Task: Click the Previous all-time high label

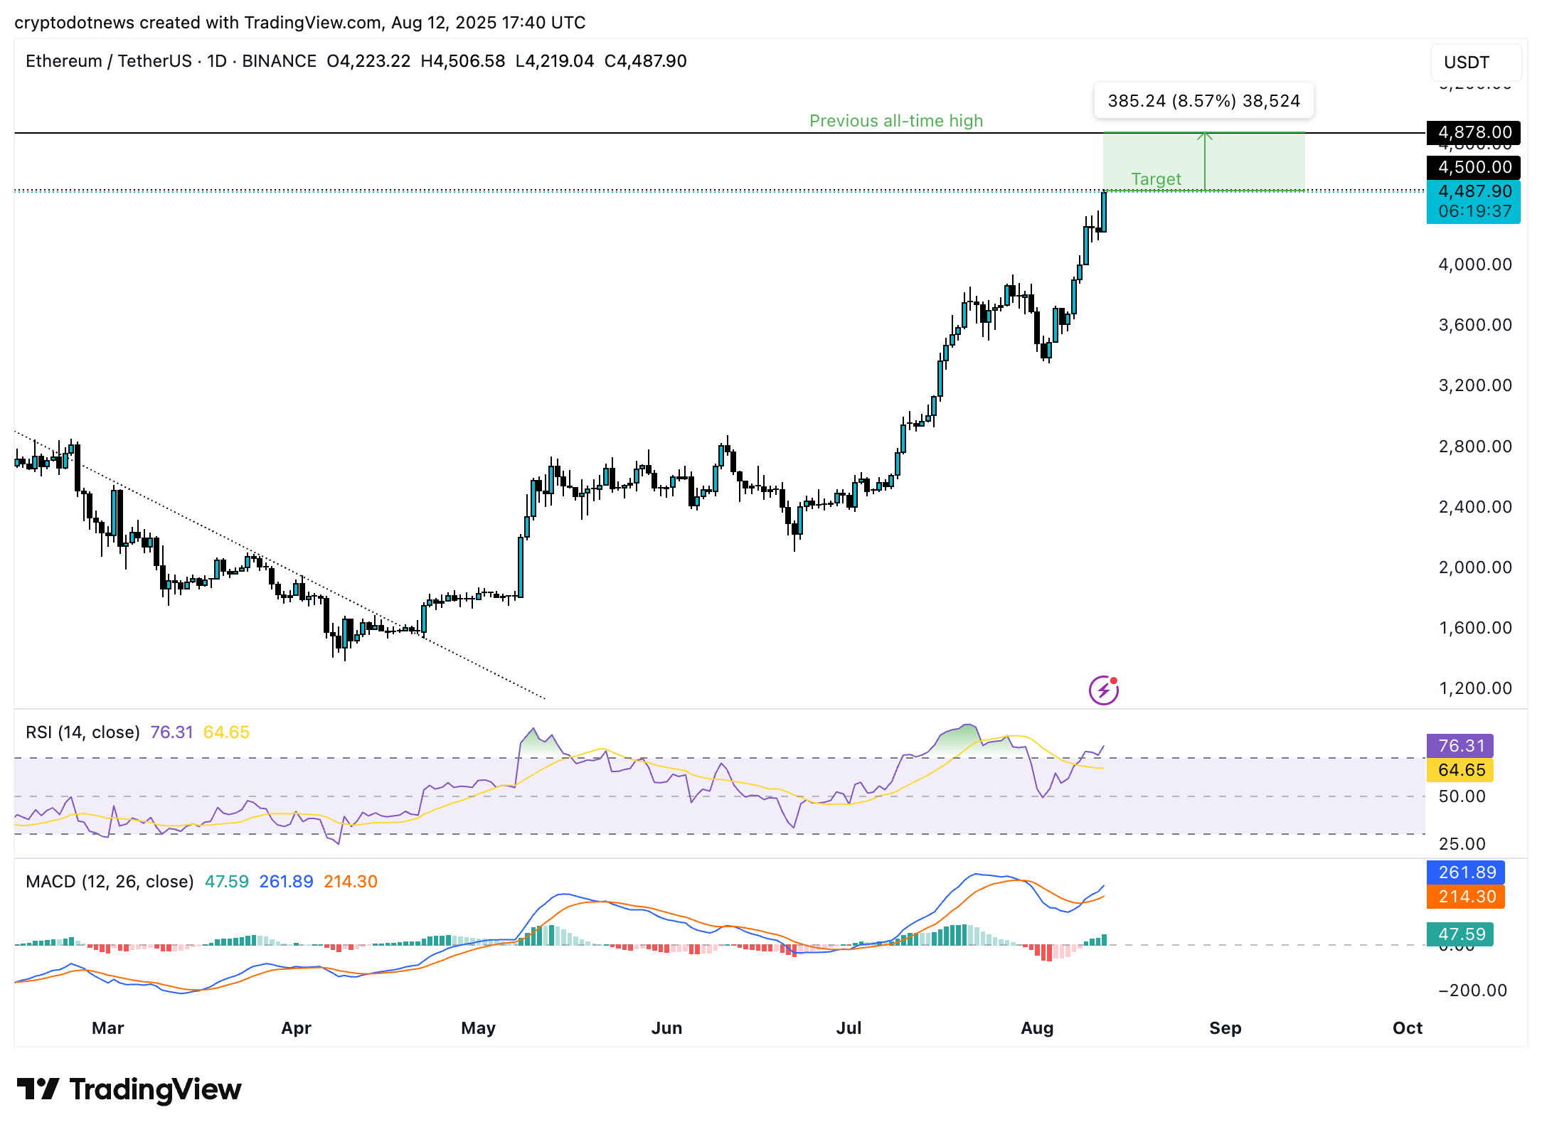Action: [895, 120]
